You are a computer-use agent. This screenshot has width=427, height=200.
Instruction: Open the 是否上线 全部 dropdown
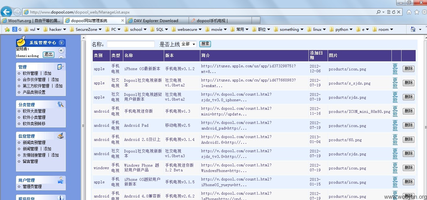point(188,44)
